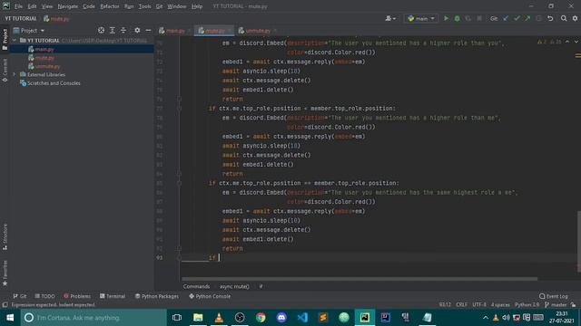Screen dimensions: 581x326
Task: Open the File menu
Action: pyautogui.click(x=18, y=6)
